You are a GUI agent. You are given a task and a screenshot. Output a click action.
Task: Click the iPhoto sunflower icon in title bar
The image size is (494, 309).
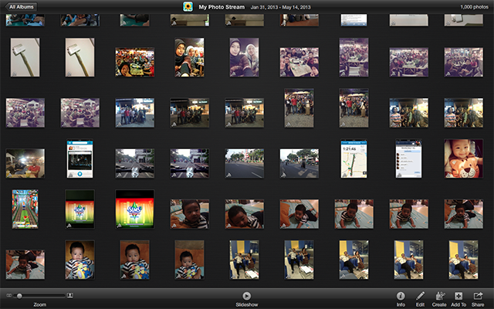pyautogui.click(x=188, y=7)
